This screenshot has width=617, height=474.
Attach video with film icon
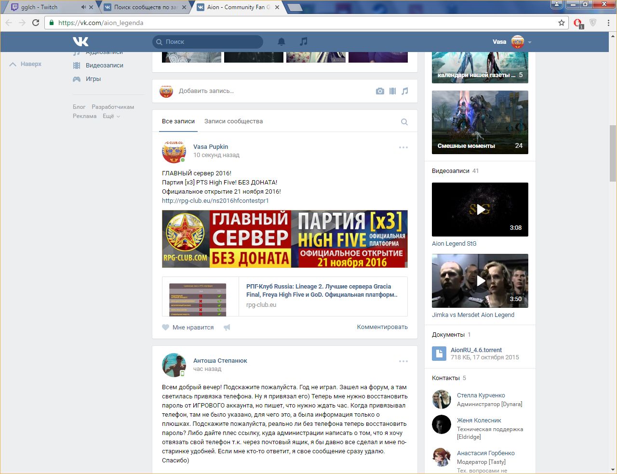[x=392, y=91]
